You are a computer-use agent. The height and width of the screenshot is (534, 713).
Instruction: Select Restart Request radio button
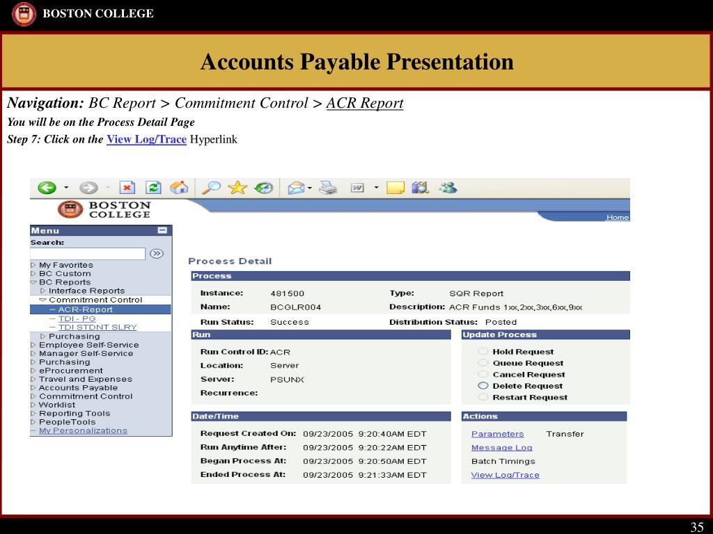click(x=483, y=397)
